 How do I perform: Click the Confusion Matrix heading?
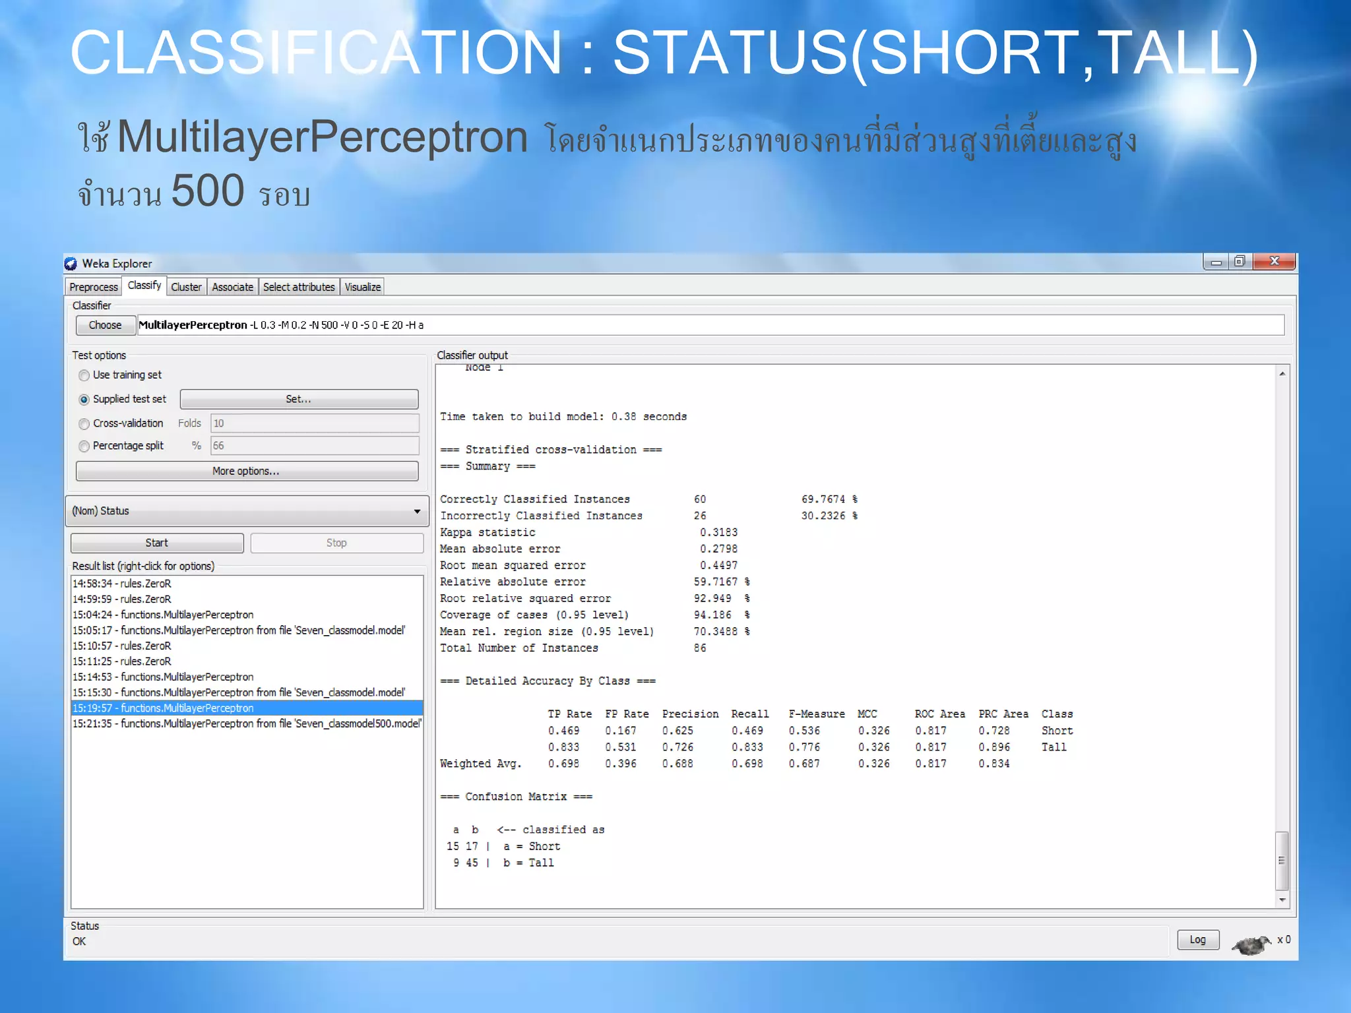click(x=517, y=797)
